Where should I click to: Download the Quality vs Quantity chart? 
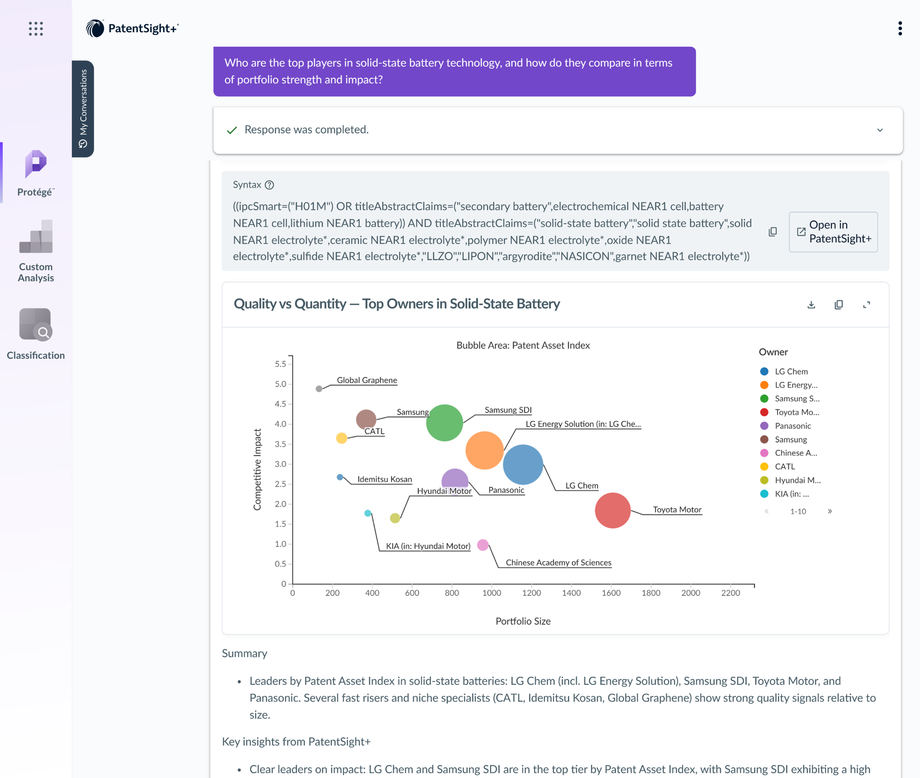[811, 304]
